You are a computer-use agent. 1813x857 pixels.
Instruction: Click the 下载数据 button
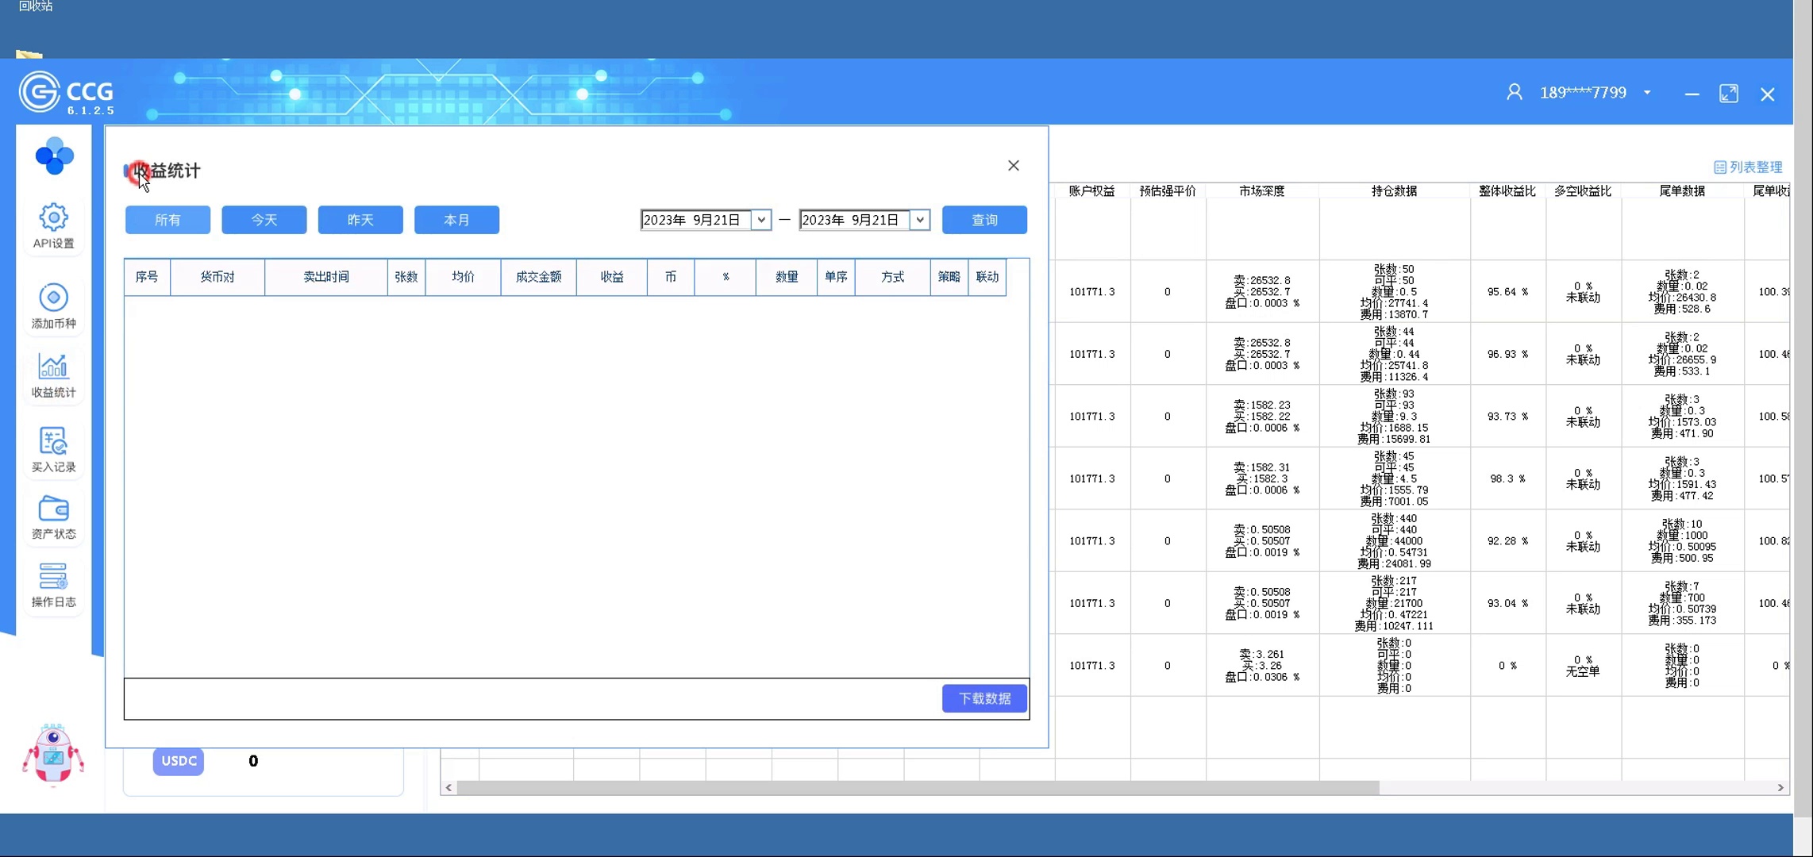coord(983,698)
